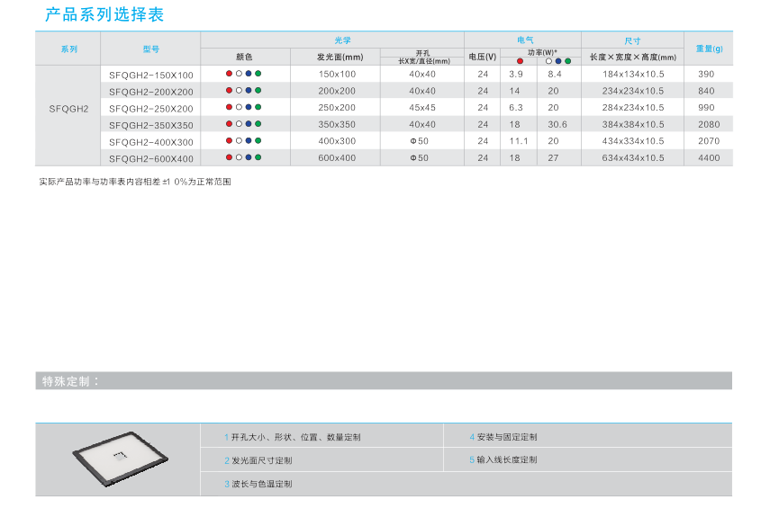Screen dimensions: 770x508
Task: Select the 电气 column group header
Action: click(x=523, y=40)
